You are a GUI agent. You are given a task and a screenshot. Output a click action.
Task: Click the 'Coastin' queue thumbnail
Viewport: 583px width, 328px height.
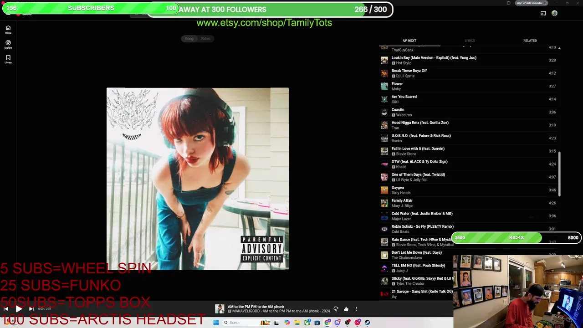[x=384, y=112]
